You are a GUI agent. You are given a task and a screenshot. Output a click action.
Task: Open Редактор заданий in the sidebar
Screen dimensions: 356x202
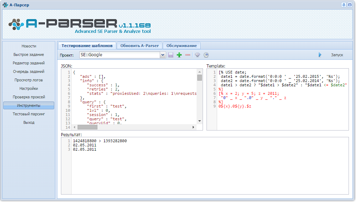click(x=29, y=63)
